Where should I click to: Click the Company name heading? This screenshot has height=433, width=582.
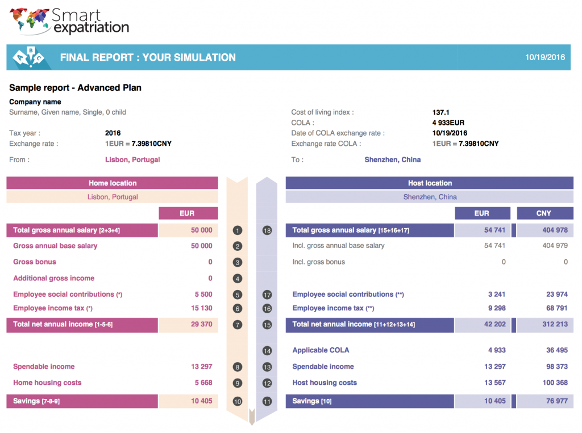[x=35, y=102]
